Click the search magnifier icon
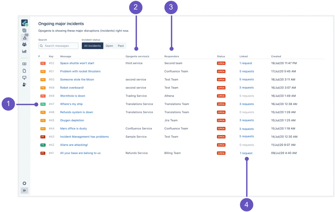 (41, 46)
